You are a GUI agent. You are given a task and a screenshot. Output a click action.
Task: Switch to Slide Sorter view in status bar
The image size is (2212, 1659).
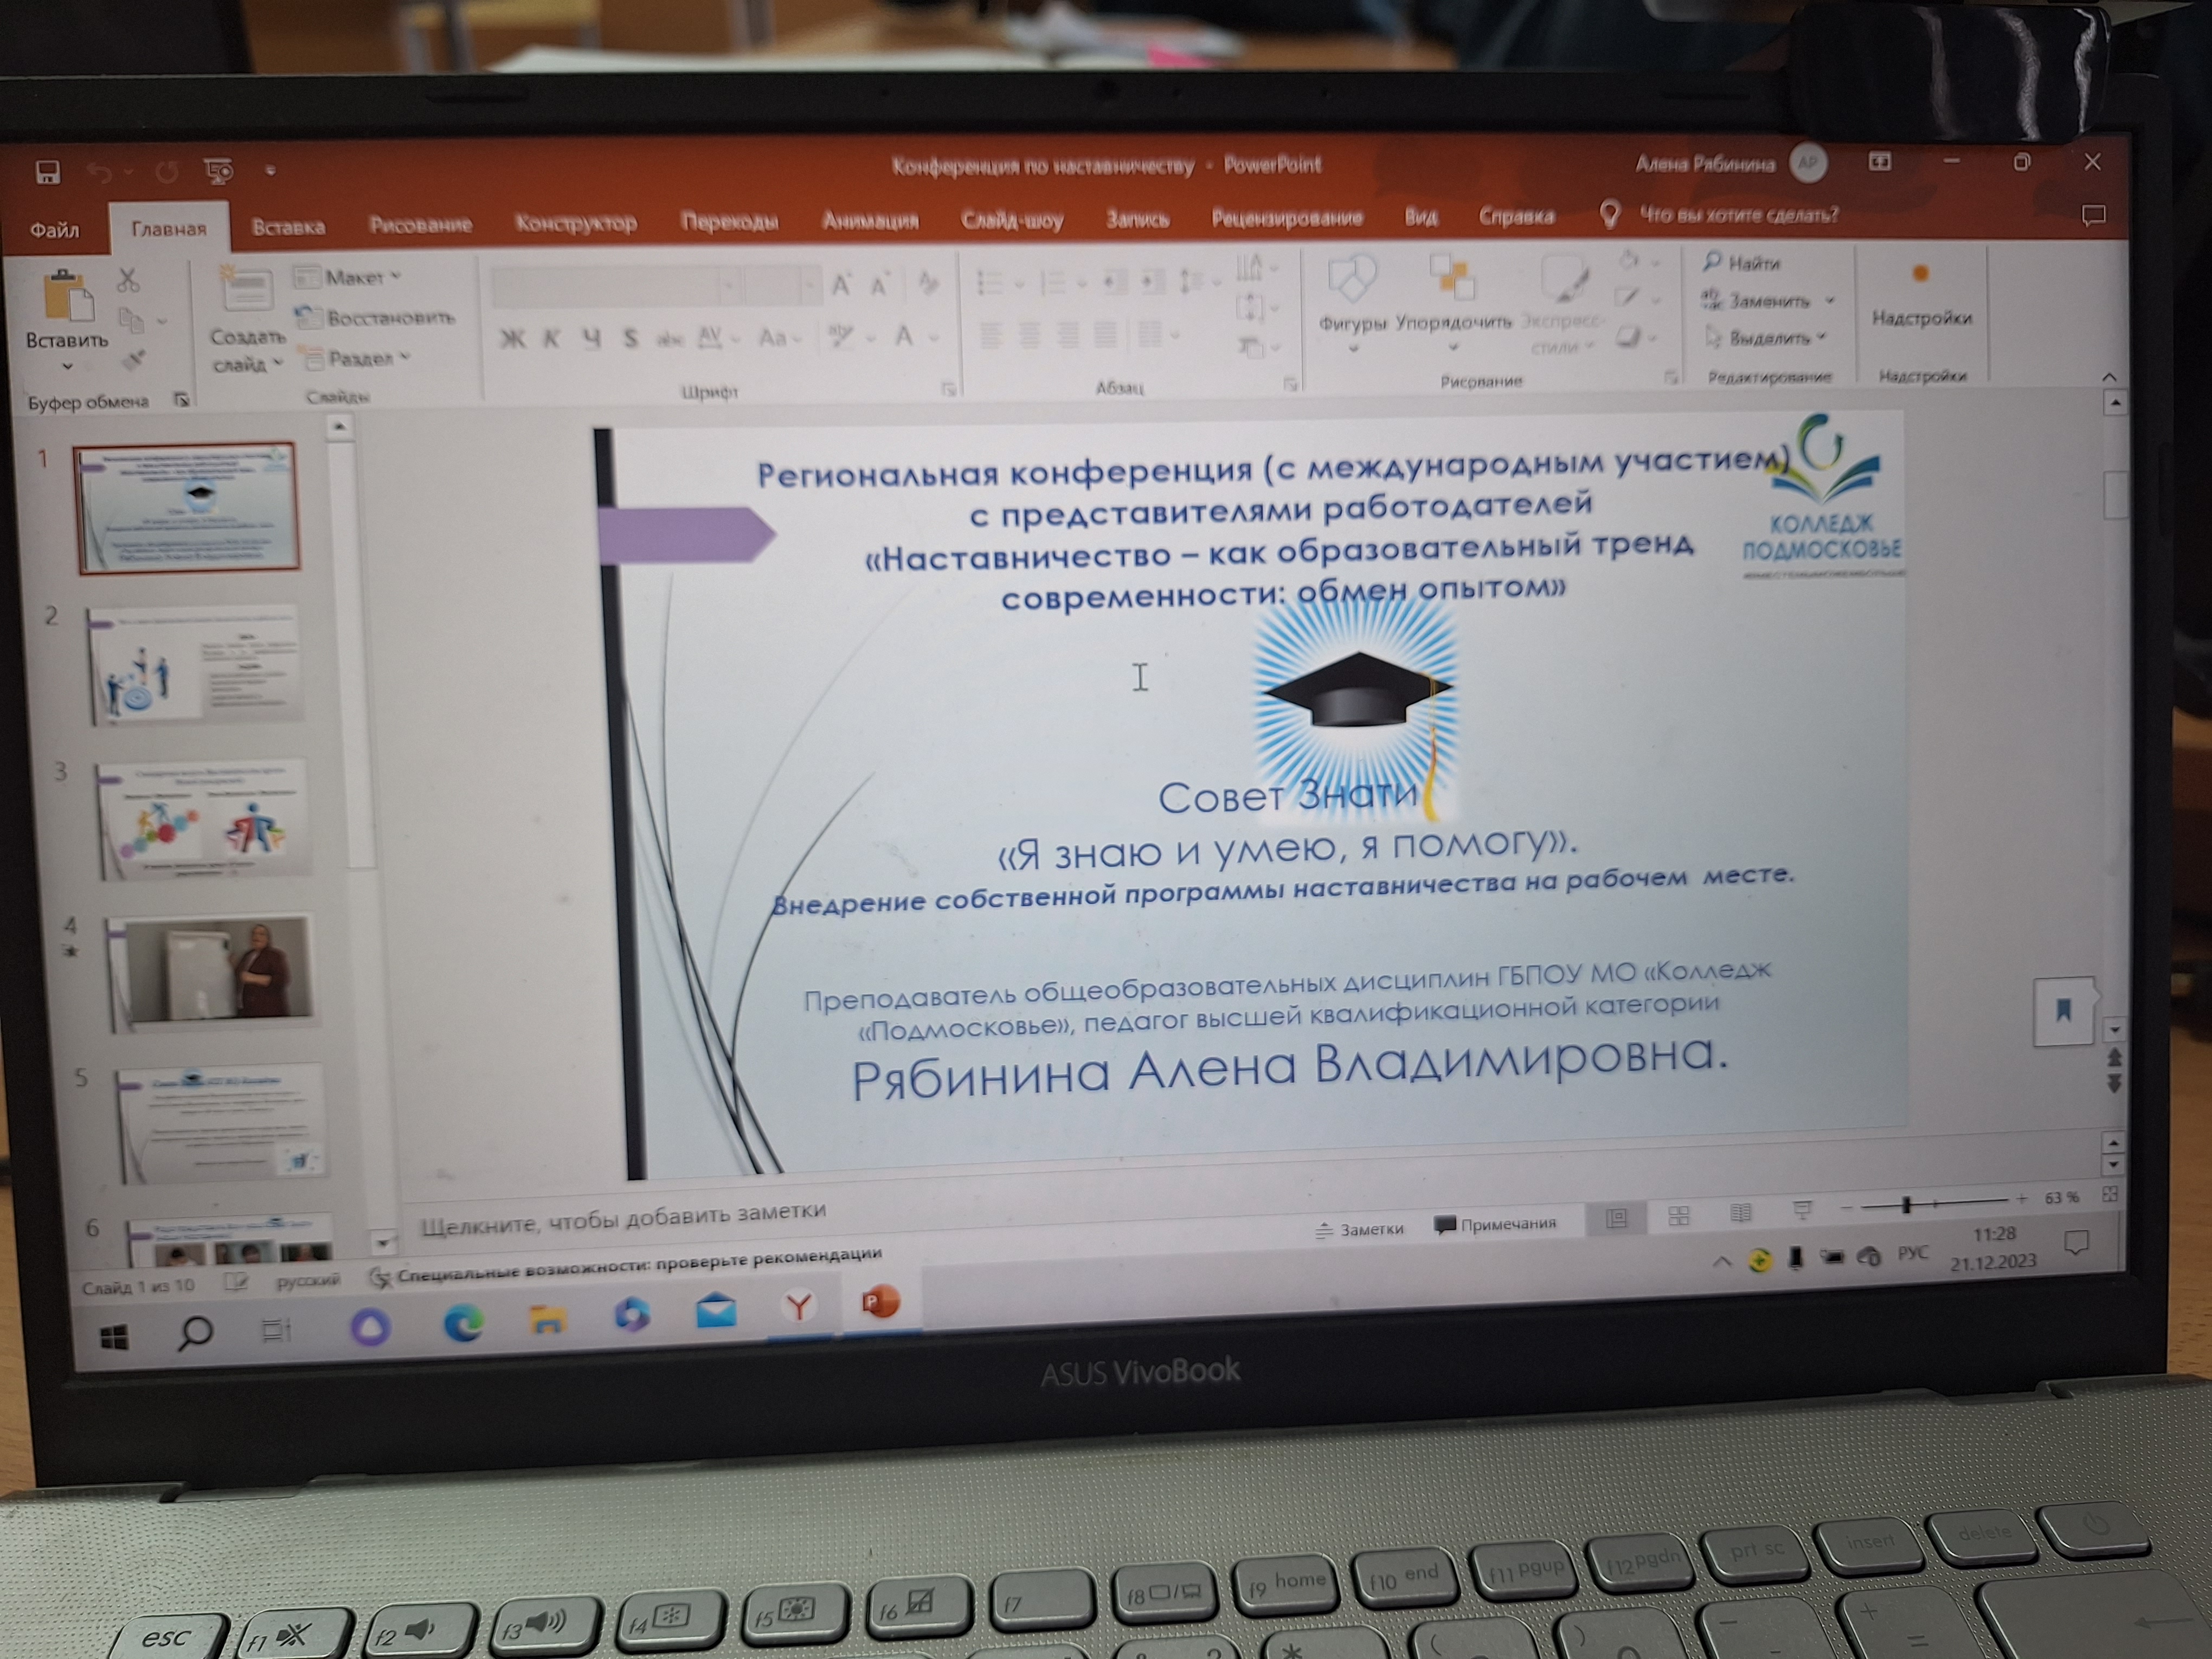click(x=1679, y=1215)
